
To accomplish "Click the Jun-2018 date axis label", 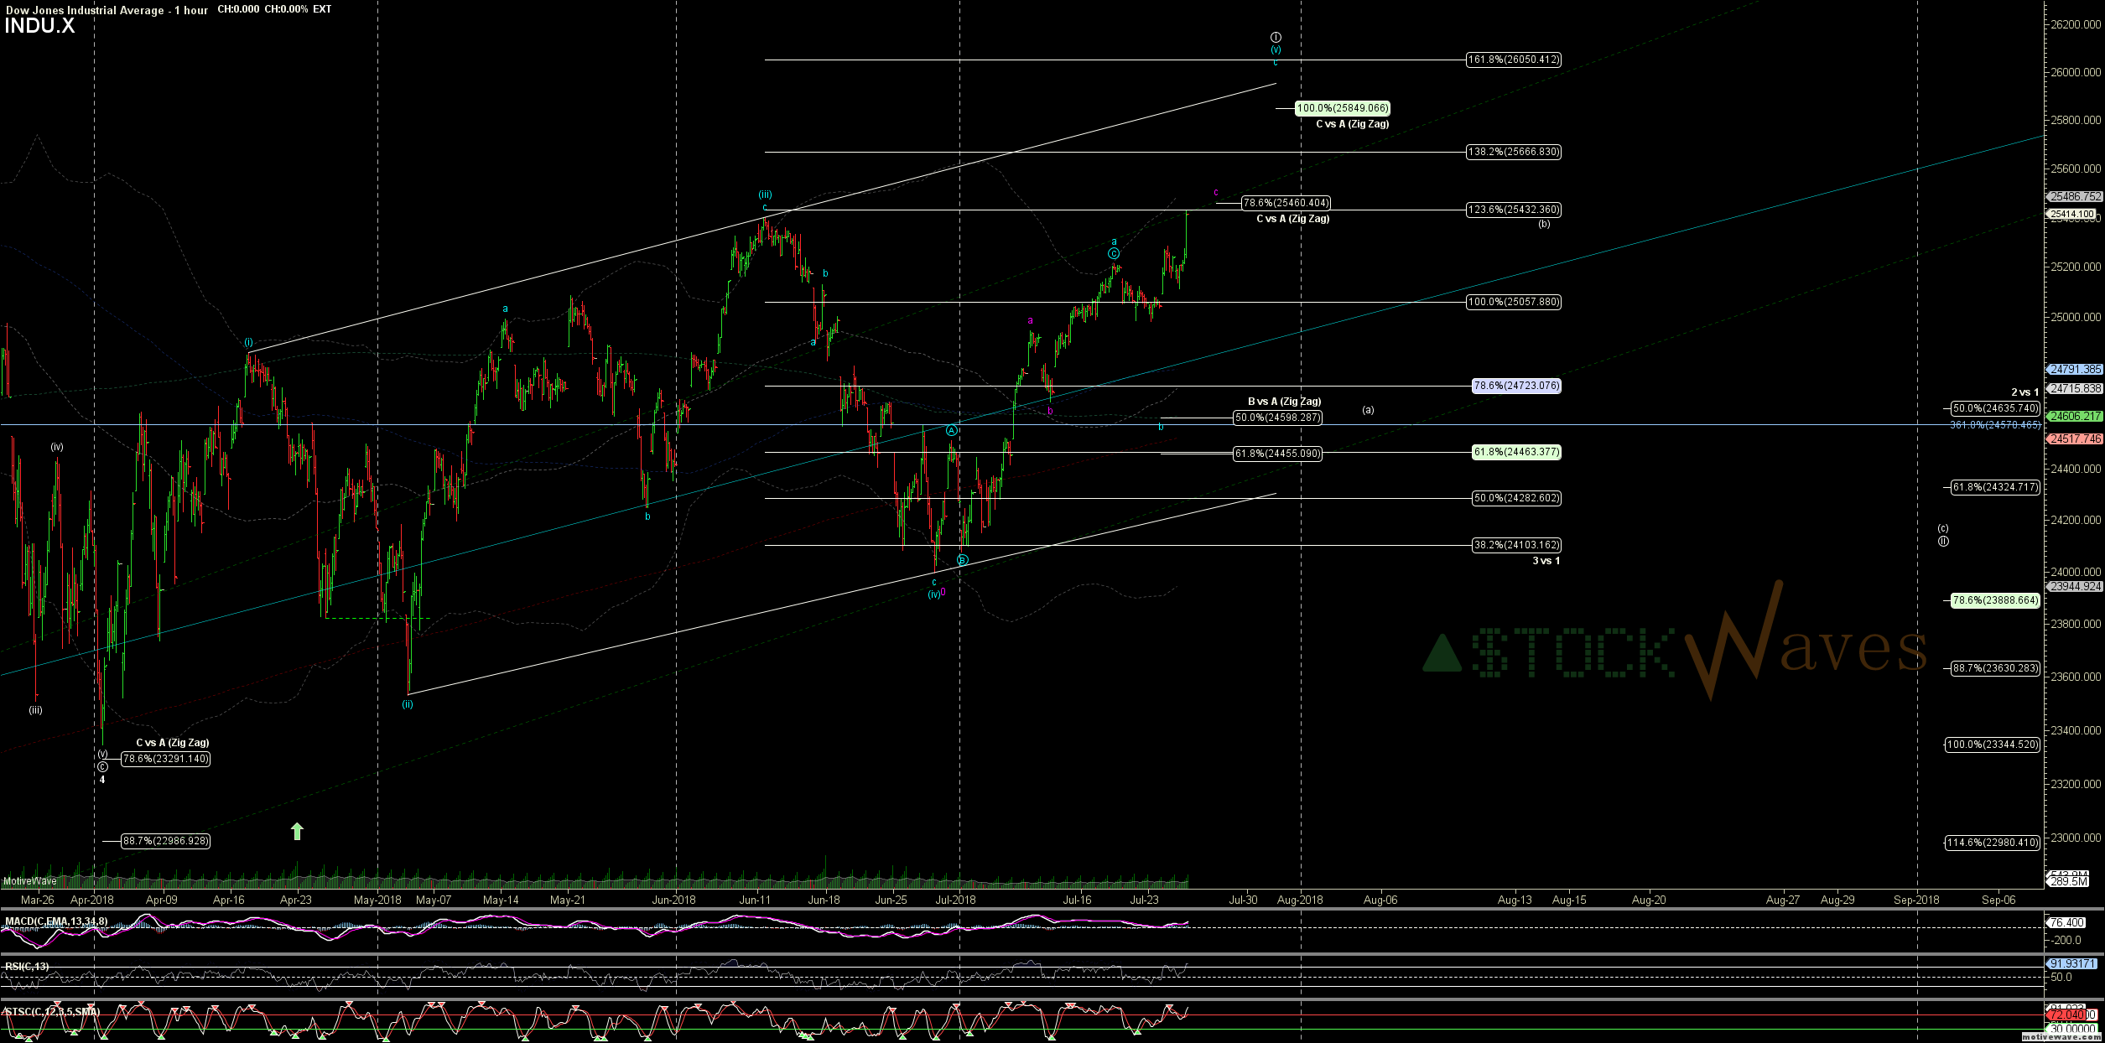I will (x=673, y=900).
